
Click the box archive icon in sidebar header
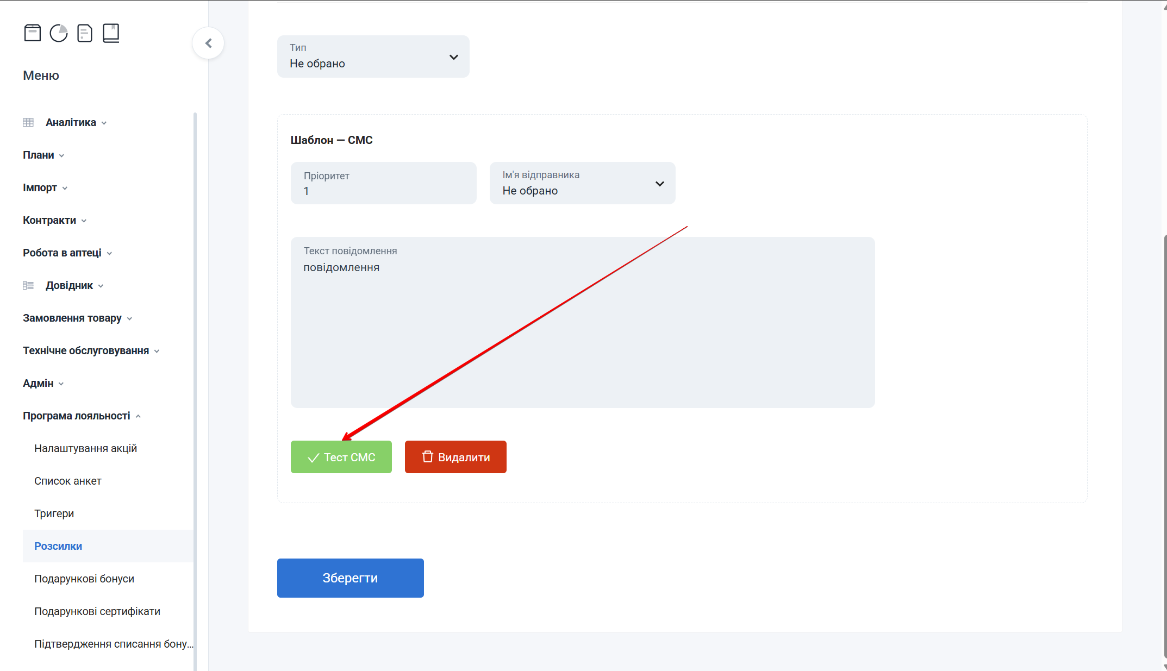click(x=33, y=33)
